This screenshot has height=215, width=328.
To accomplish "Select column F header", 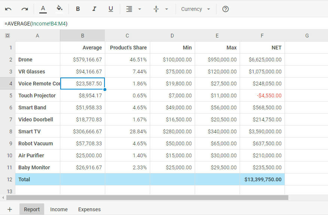I will click(x=262, y=36).
